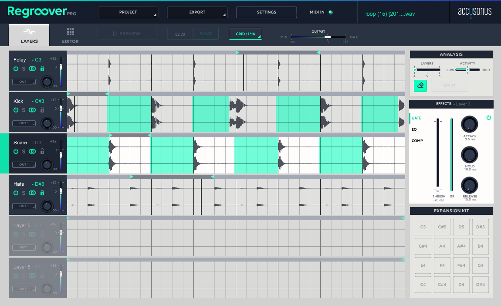
Task: Open the Grid 1/16 dropdown
Action: [x=245, y=34]
